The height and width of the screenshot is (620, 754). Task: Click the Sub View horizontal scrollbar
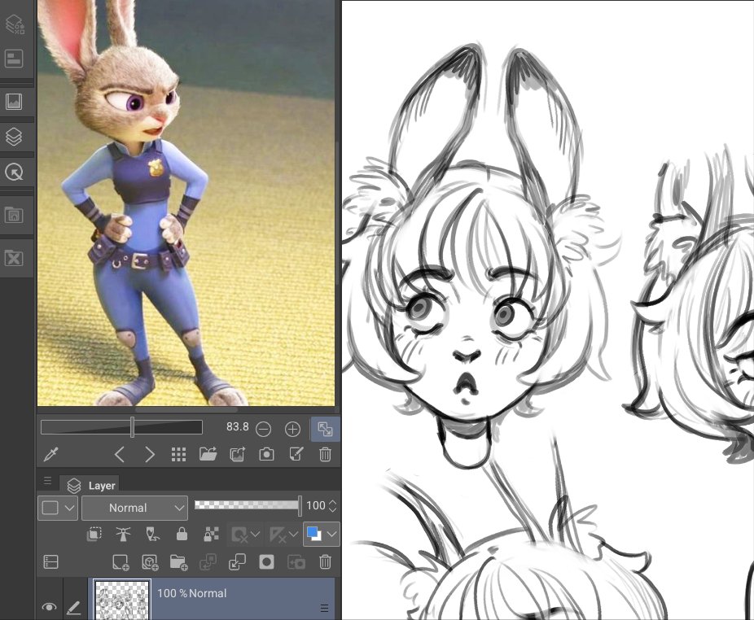click(186, 410)
